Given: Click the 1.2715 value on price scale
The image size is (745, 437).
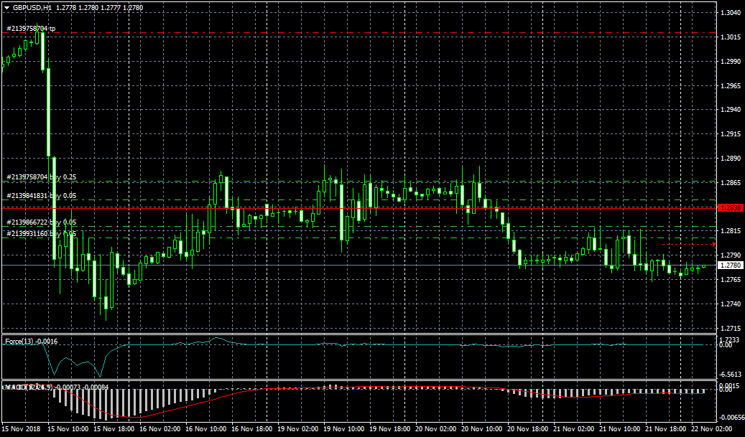Looking at the screenshot, I should click(x=731, y=328).
